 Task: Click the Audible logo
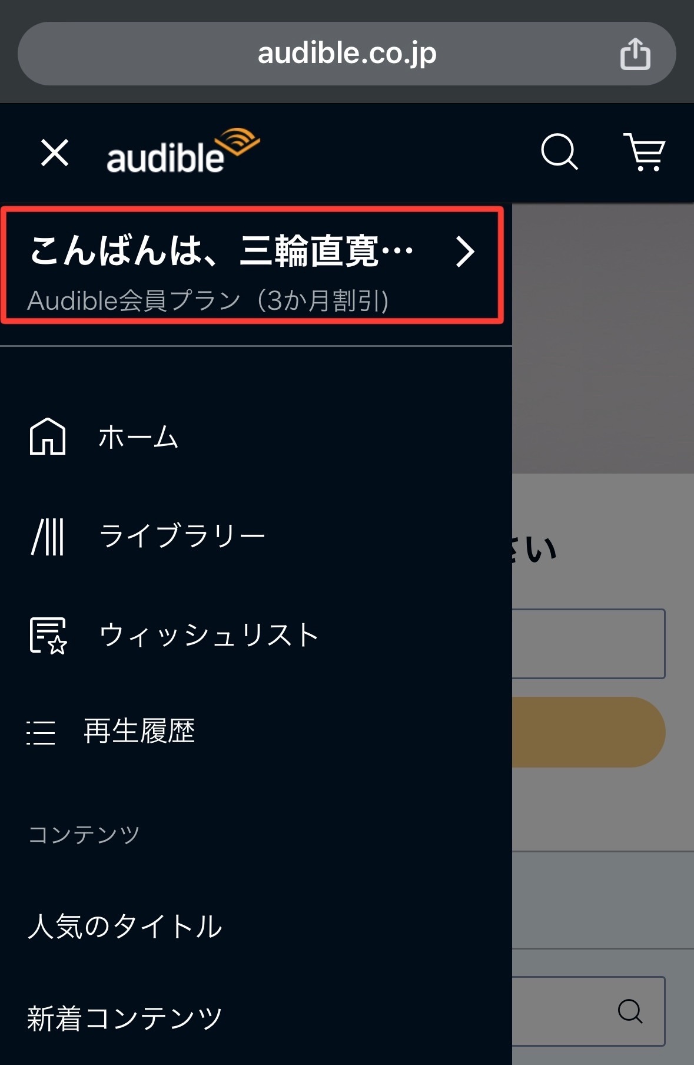coord(183,151)
